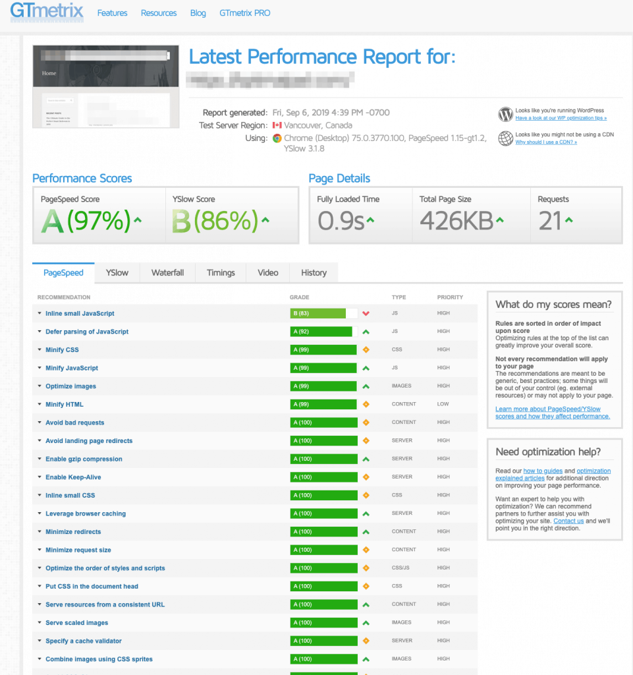Viewport: 633px width, 675px height.
Task: Click the website screenshot thumbnail
Action: (106, 86)
